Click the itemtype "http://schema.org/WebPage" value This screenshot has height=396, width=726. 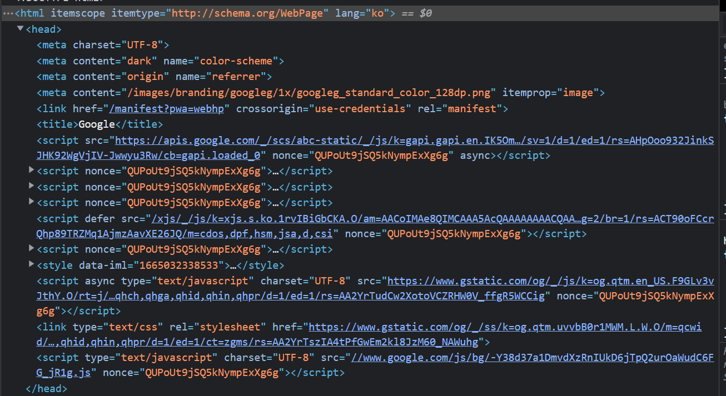tap(247, 13)
